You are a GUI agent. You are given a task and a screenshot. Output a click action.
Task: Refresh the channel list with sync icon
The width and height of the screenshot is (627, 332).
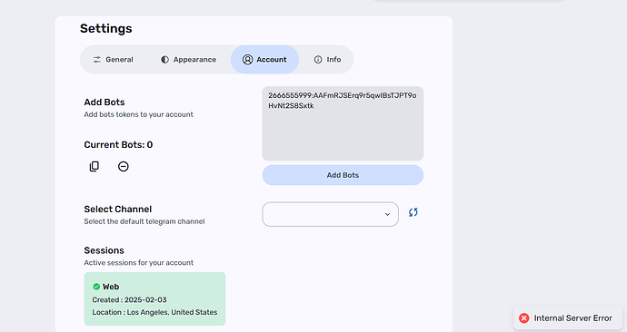413,212
